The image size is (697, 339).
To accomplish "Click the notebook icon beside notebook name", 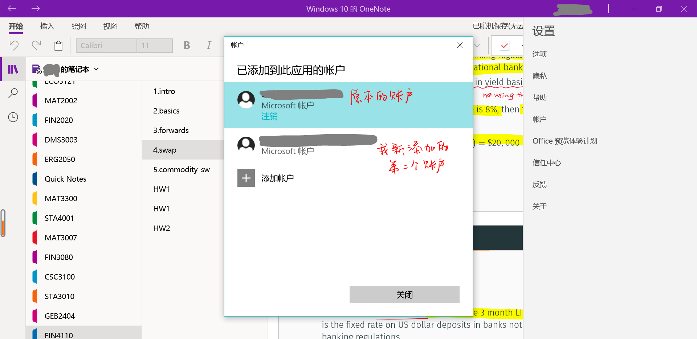I will [x=37, y=69].
